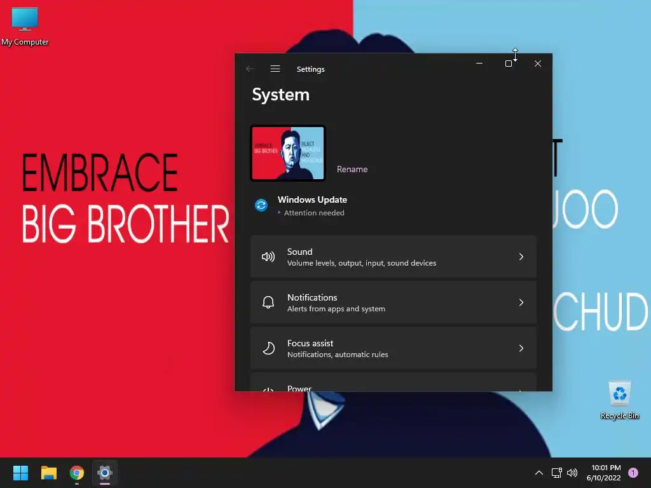Select the My Computer desktop icon
The height and width of the screenshot is (488, 651).
coord(25,27)
